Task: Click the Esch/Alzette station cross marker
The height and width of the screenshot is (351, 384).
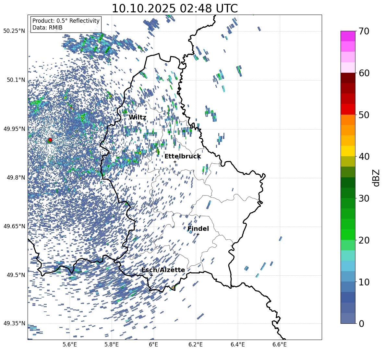Action: tap(151, 275)
